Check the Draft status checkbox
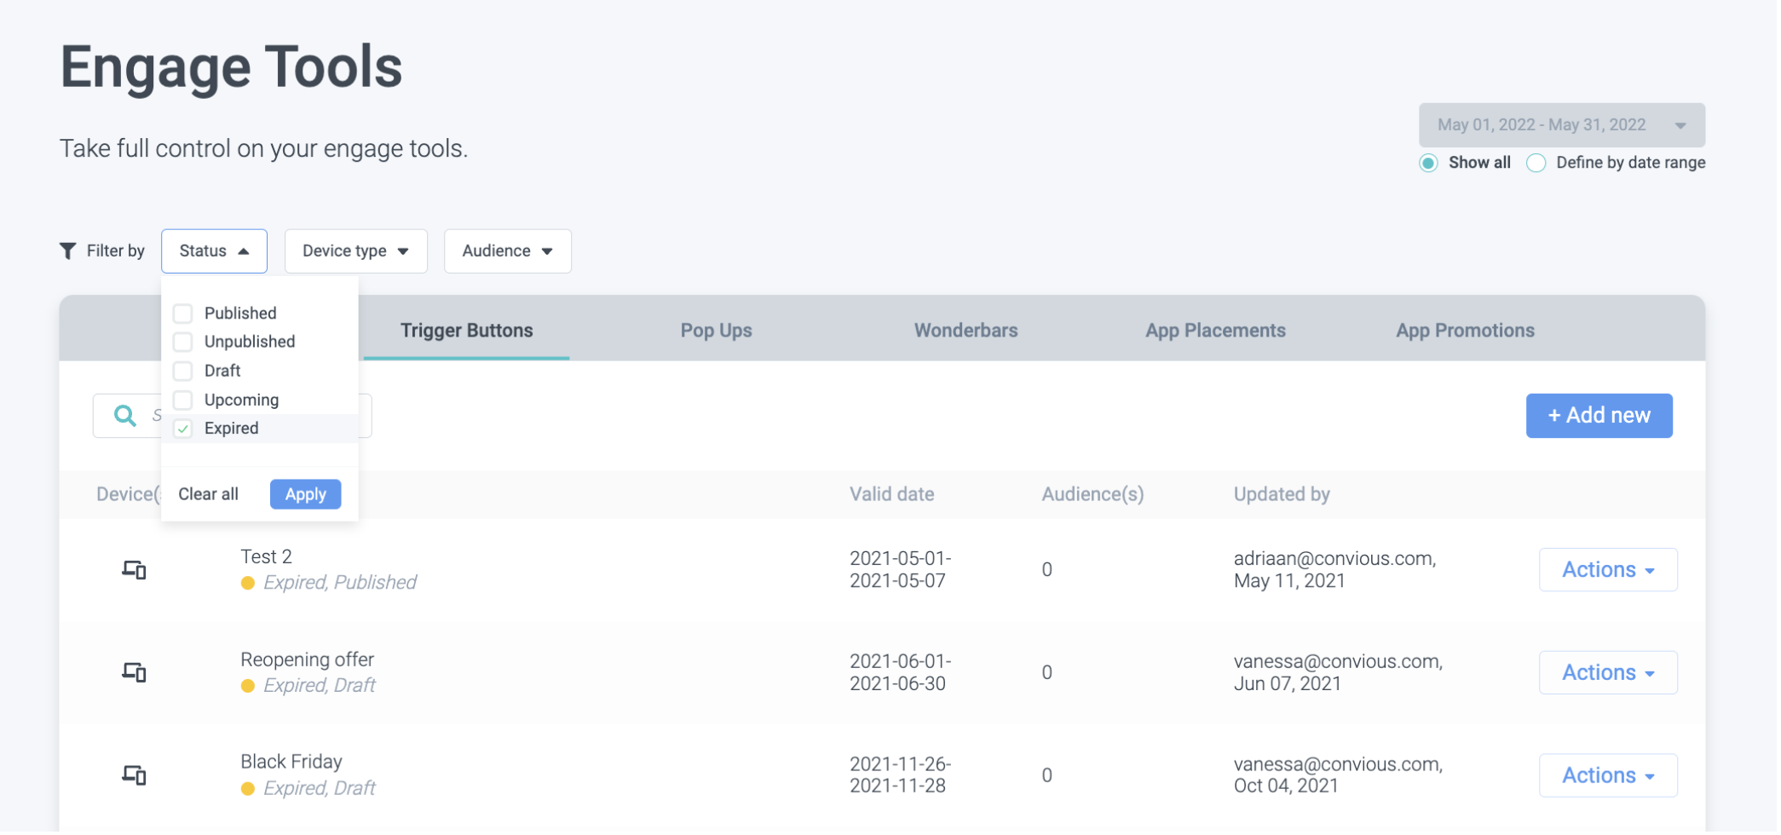 (182, 371)
